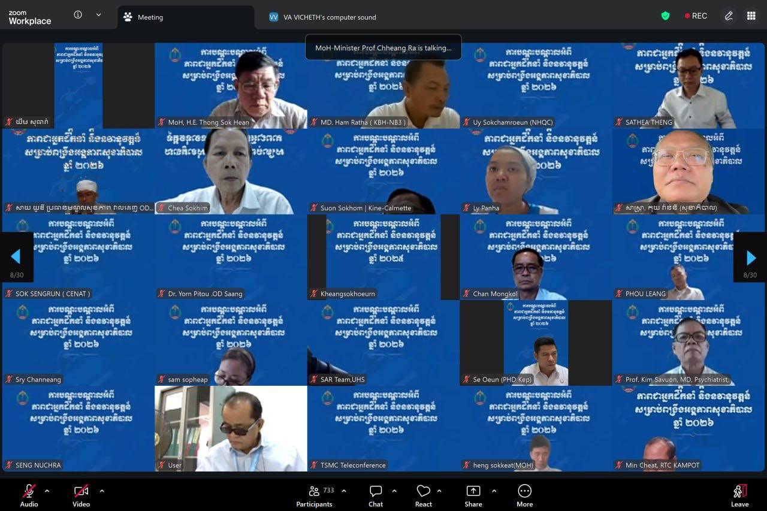Click the REC recording indicator

696,16
